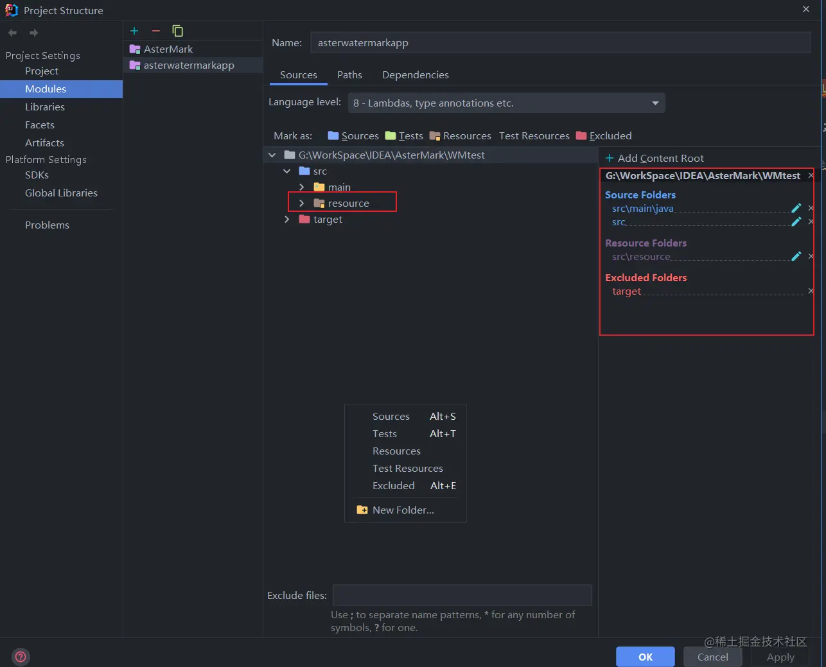Viewport: 826px width, 667px height.
Task: Click the forward navigation arrow
Action: (x=33, y=33)
